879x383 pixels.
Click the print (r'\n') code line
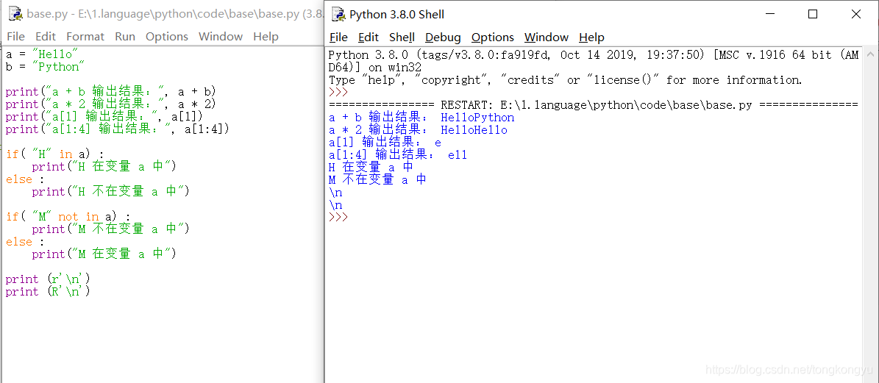pyautogui.click(x=48, y=279)
